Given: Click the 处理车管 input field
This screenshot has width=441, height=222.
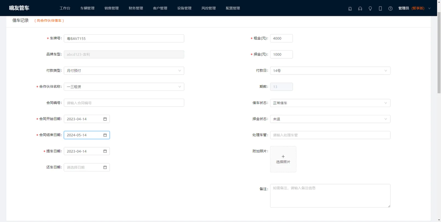Looking at the screenshot, I should pyautogui.click(x=330, y=135).
